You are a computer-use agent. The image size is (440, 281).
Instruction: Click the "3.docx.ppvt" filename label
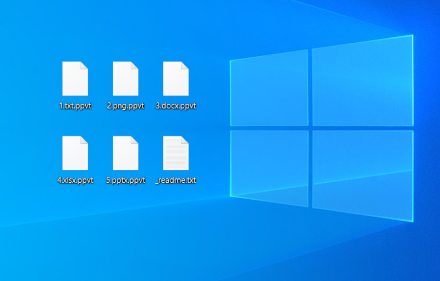point(176,106)
